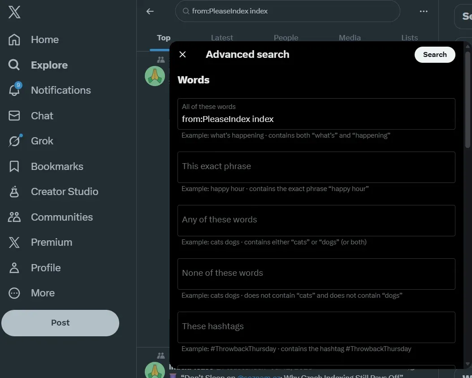
Task: Go to your Profile
Action: point(45,267)
